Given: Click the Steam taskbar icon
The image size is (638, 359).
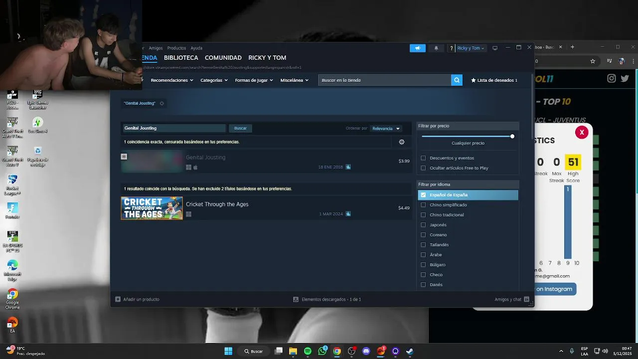Looking at the screenshot, I should tap(410, 351).
